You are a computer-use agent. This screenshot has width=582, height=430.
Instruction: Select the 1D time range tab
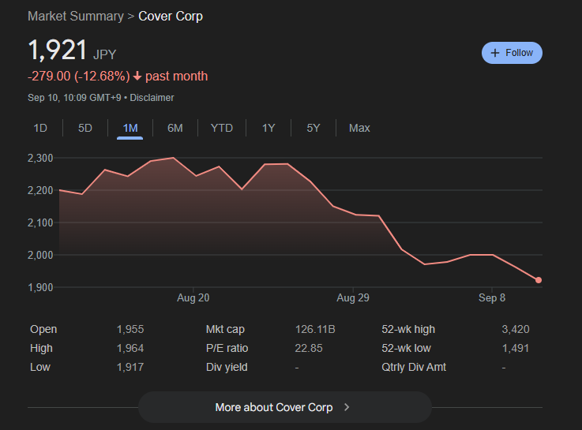coord(40,129)
